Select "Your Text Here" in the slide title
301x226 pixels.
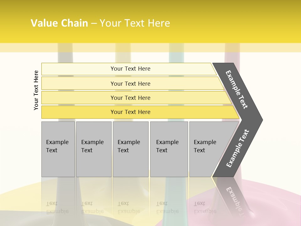(135, 23)
